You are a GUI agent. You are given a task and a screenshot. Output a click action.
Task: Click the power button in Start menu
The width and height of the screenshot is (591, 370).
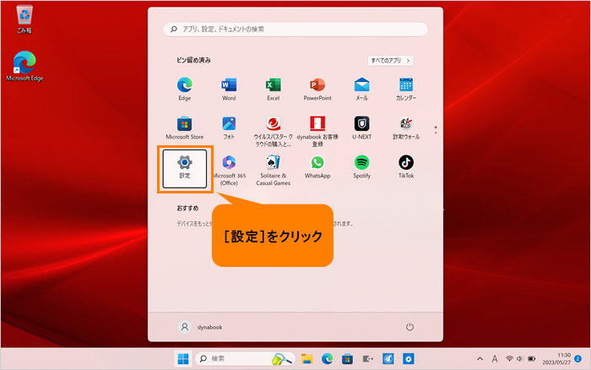(409, 327)
